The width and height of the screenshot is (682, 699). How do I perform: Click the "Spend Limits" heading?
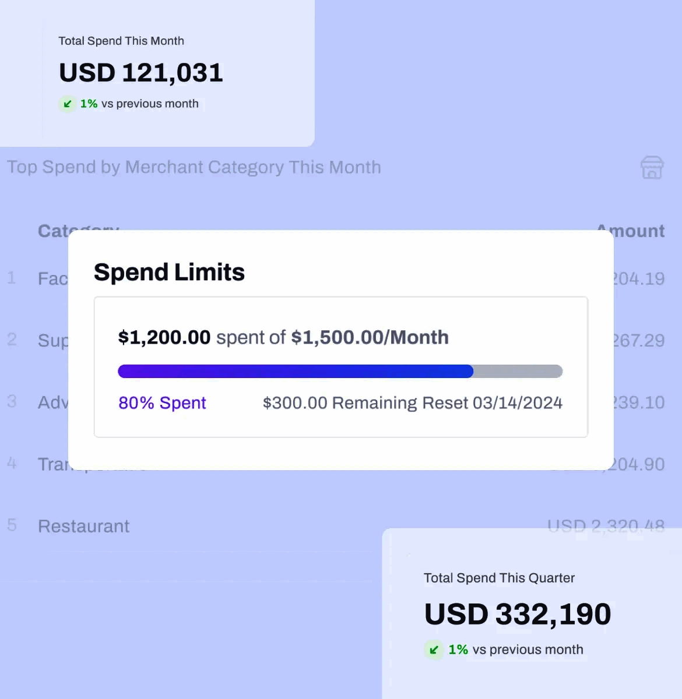(x=169, y=272)
